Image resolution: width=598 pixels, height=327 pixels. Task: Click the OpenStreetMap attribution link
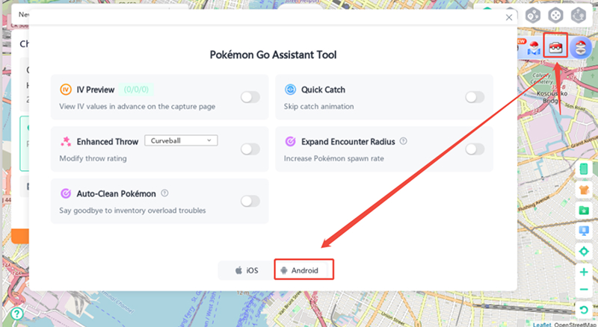pos(575,325)
